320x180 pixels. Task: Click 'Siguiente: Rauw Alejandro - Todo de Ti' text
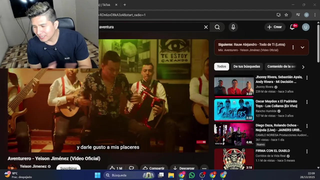click(x=251, y=44)
